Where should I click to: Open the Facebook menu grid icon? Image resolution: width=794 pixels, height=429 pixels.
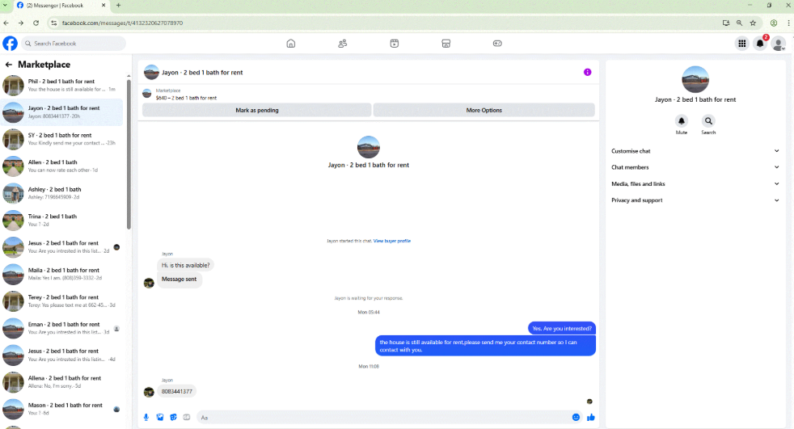[741, 44]
